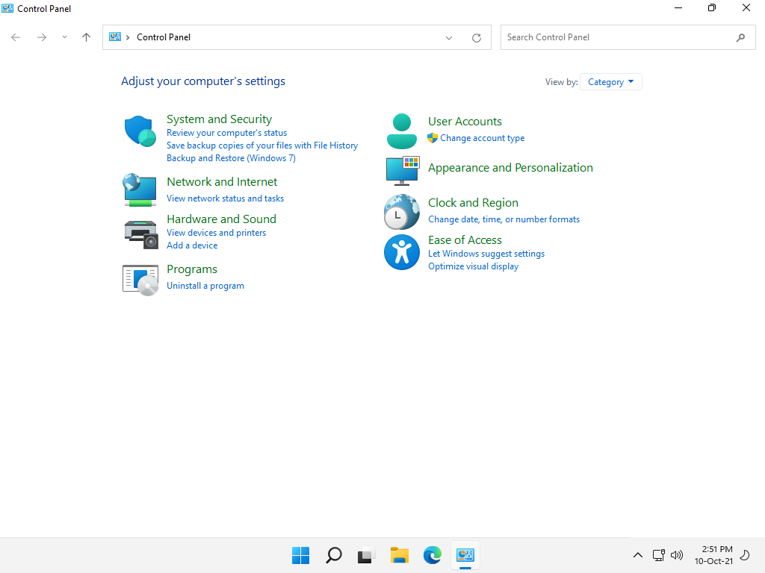The width and height of the screenshot is (765, 573).
Task: Open Network and Internet settings
Action: coord(221,181)
